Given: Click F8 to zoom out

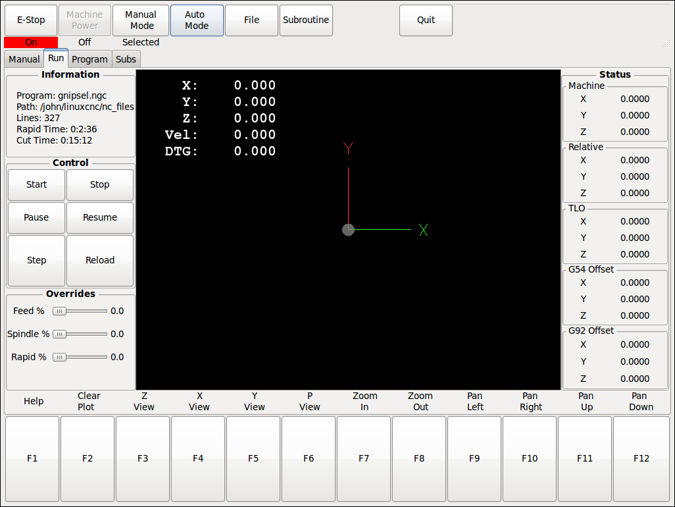Looking at the screenshot, I should [419, 458].
